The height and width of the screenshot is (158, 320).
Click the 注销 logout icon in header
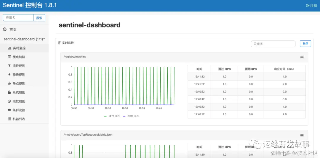point(308,6)
